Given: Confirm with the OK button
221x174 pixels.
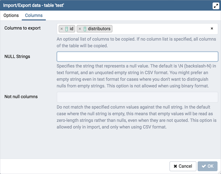Looking at the screenshot, I should tap(207, 166).
